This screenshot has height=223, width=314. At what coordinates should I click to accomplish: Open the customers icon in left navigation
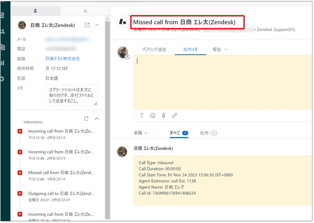[x=2, y=31]
